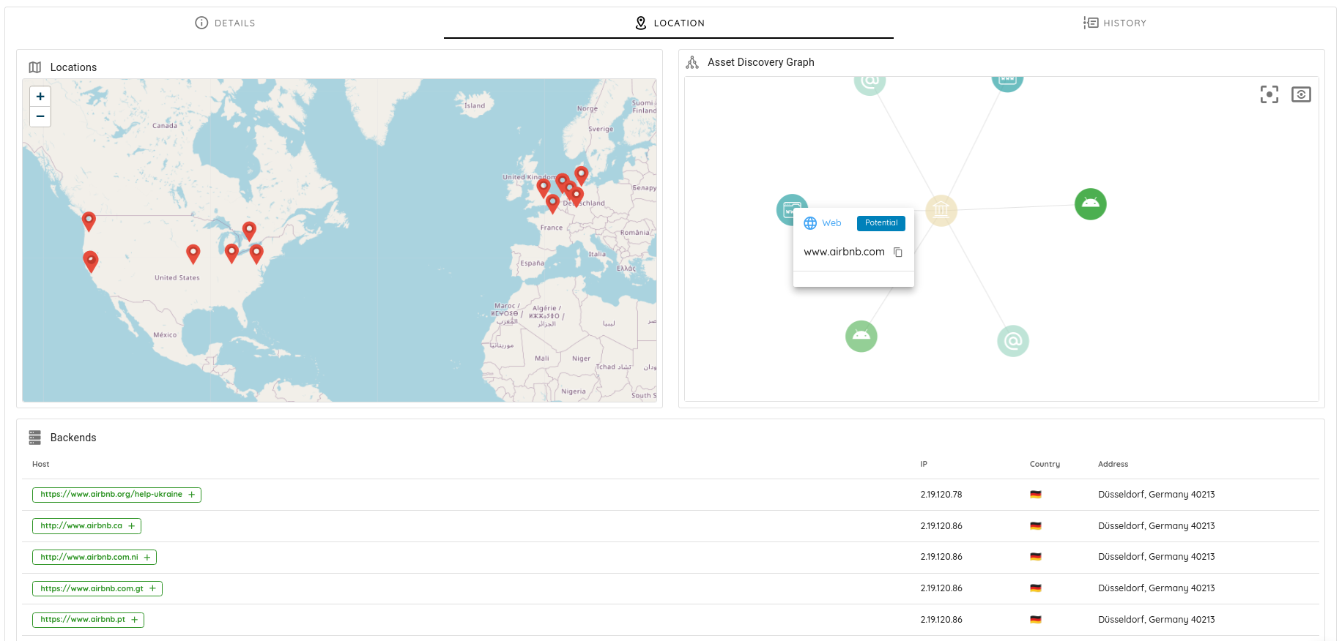Click the easternmost US map pin
This screenshot has height=641, width=1342.
pos(256,254)
